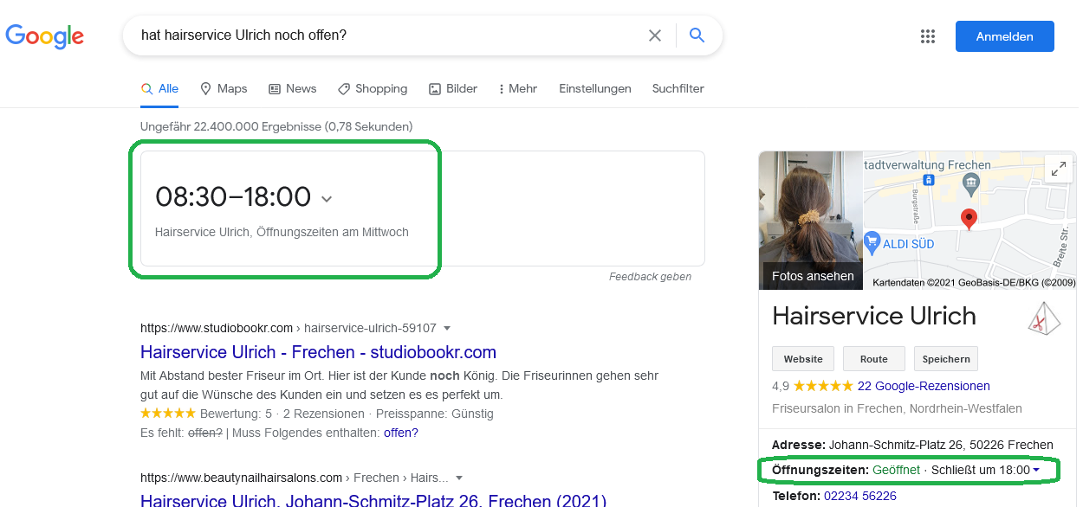
Task: Clear the search box with the X
Action: (x=655, y=35)
